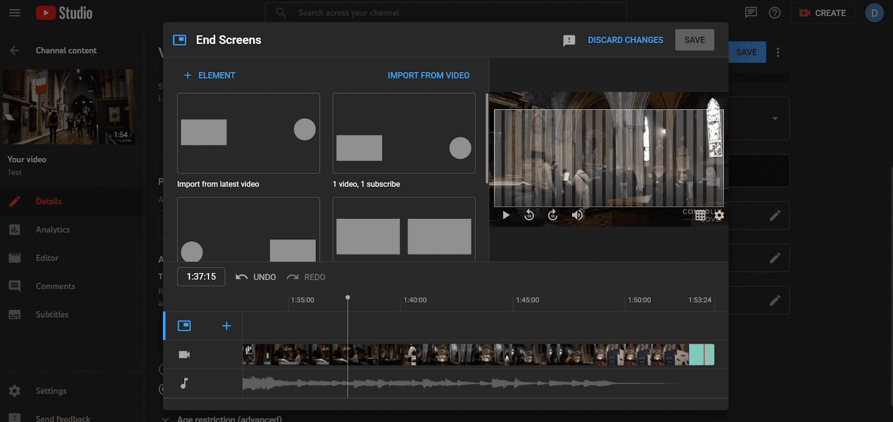This screenshot has height=422, width=893.
Task: Open the Create dropdown button
Action: click(823, 13)
